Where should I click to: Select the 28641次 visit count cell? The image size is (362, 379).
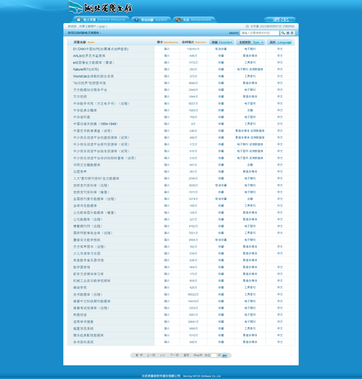pyautogui.click(x=193, y=322)
